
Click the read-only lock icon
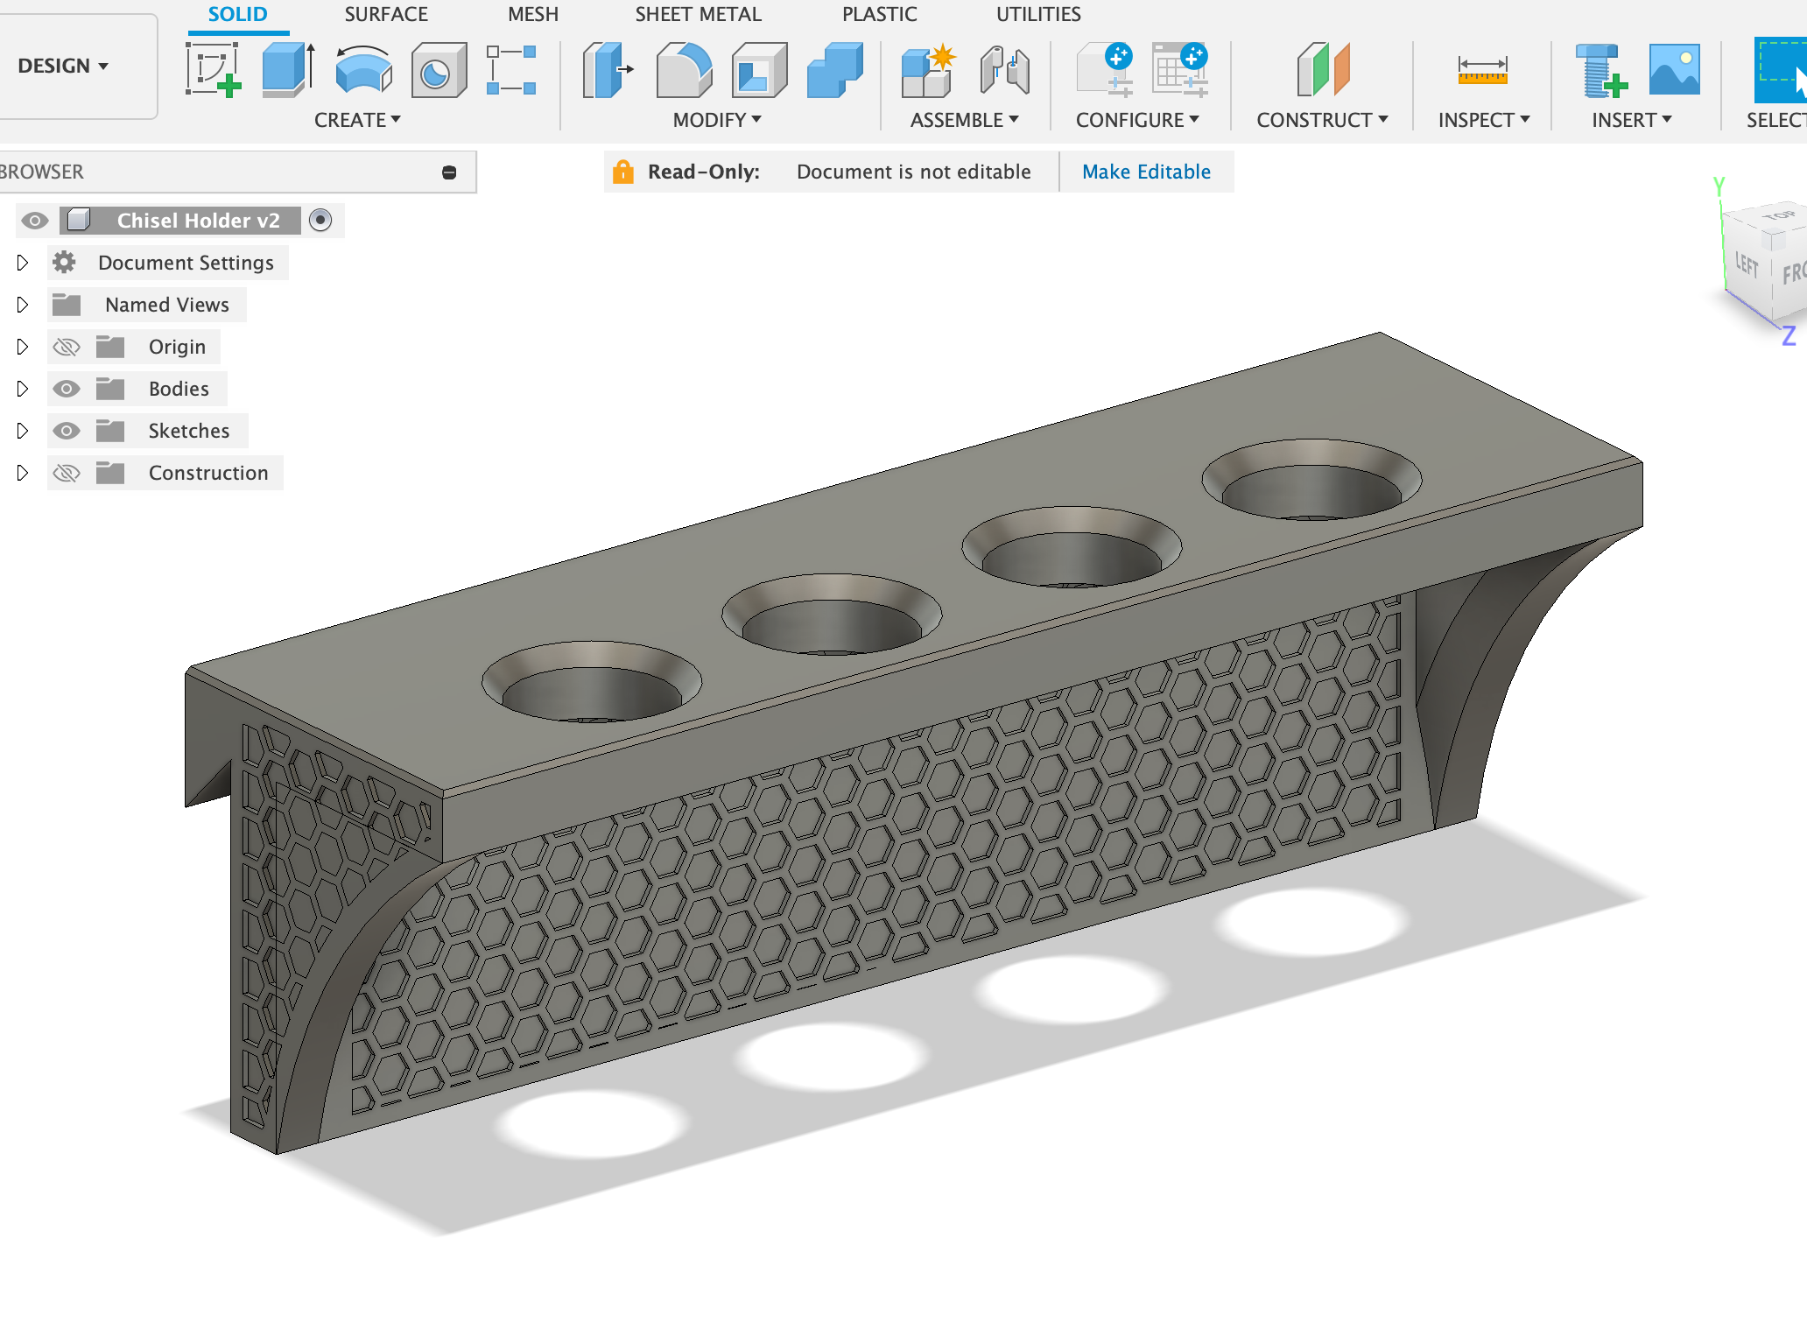[622, 172]
